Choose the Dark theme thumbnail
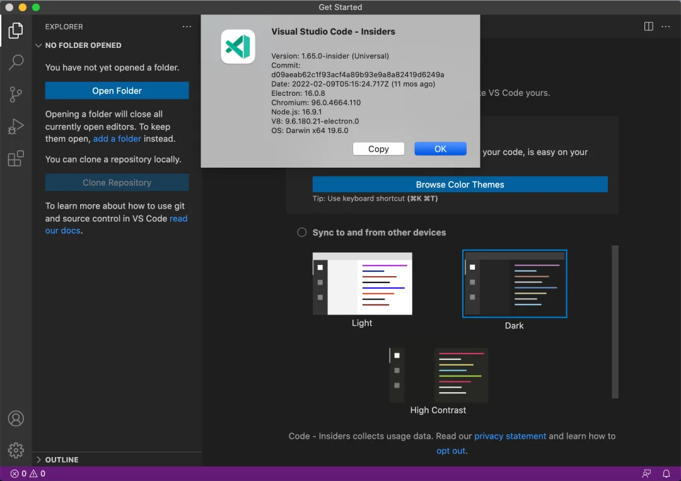 click(x=515, y=284)
